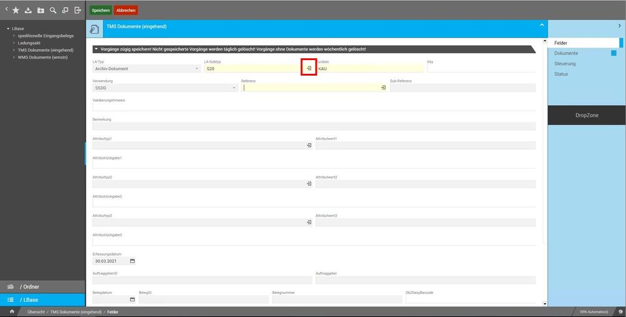Click the DropZone area button

click(587, 115)
